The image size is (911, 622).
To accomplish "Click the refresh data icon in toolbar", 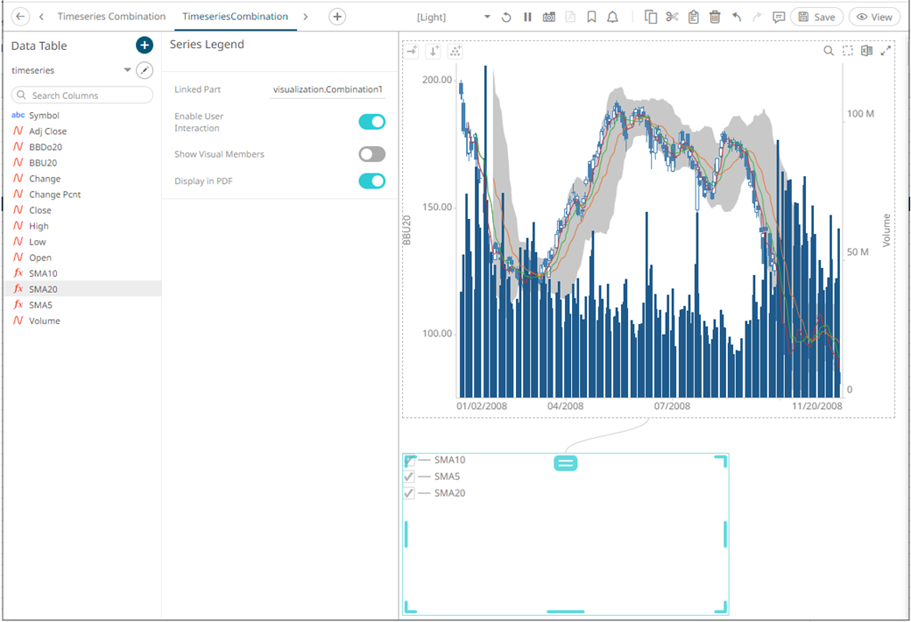I will coord(506,17).
